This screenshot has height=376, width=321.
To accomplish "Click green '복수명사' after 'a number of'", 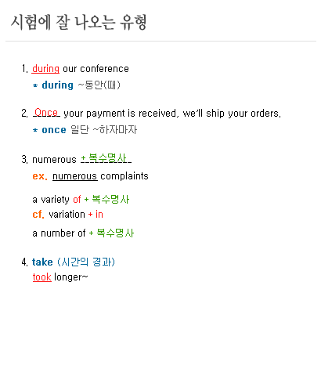I will 115,233.
